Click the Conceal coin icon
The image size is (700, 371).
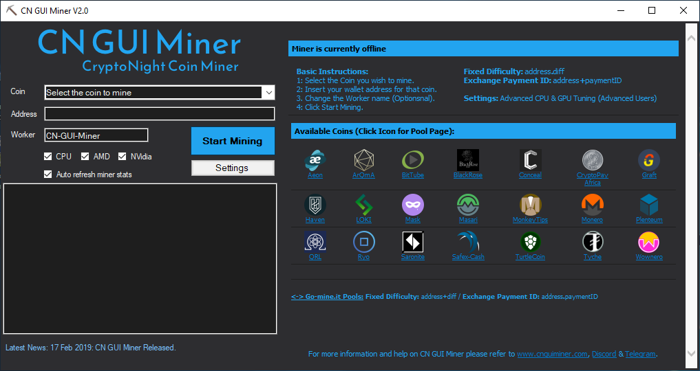click(531, 160)
